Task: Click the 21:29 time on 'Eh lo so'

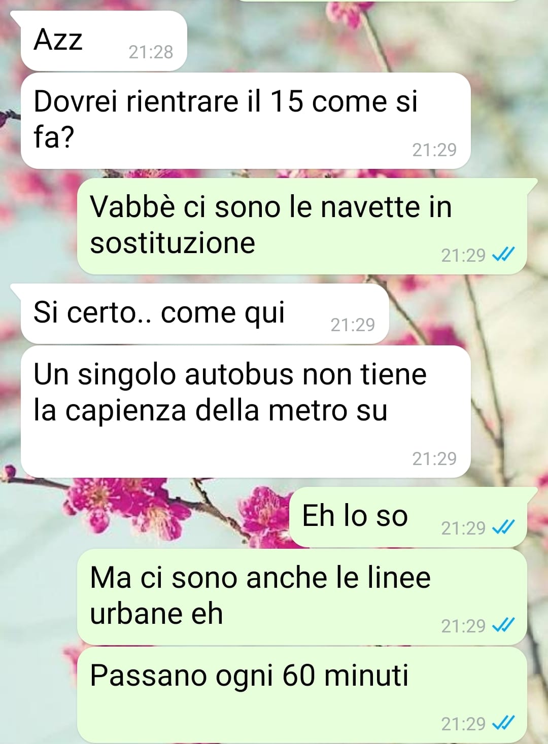Action: (463, 528)
